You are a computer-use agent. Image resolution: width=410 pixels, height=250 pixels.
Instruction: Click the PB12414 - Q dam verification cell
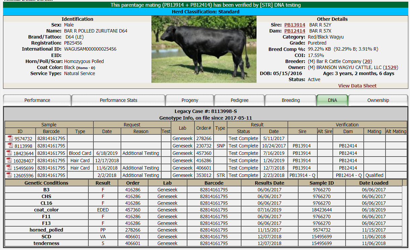pos(349,175)
